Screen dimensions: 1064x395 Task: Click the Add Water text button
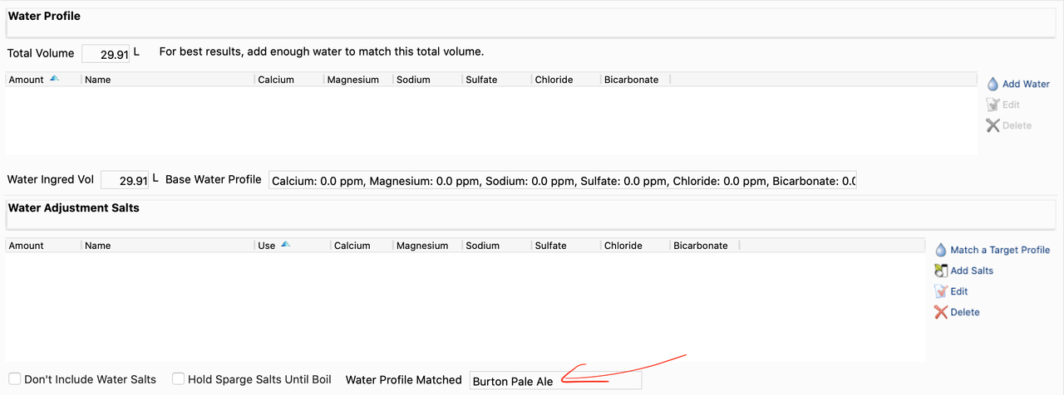pos(1026,84)
